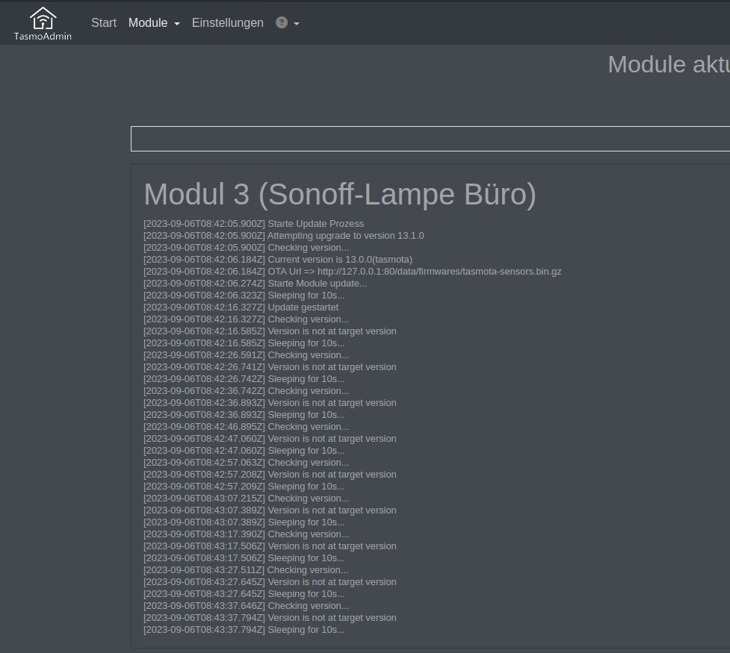Select 'Attempting upgrade to version 13.1.0' line
Image resolution: width=730 pixels, height=653 pixels.
pos(283,236)
